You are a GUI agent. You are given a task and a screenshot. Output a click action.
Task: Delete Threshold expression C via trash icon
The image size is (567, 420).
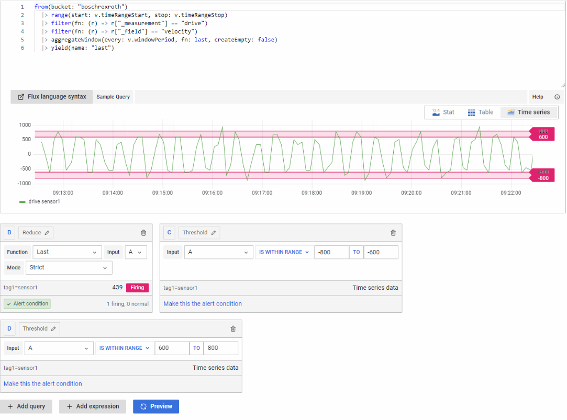coord(393,233)
